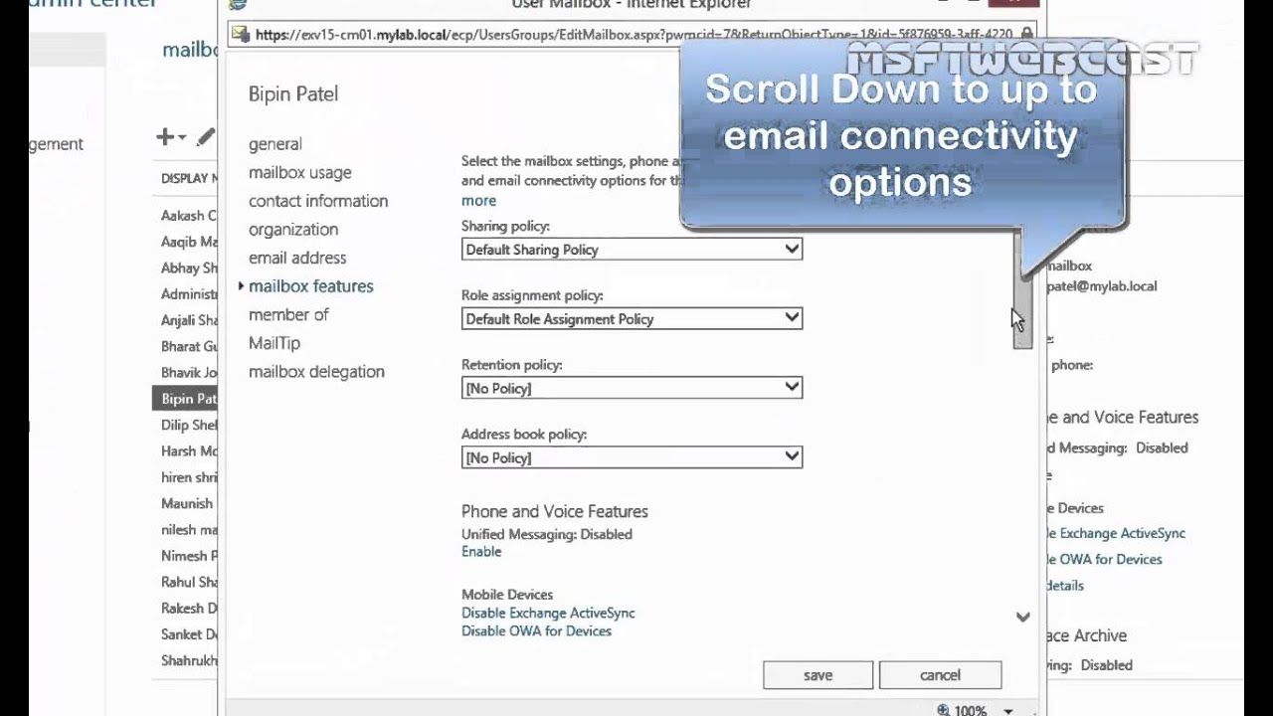Click the scroll-down arrow in mailbox dialog

(x=1022, y=618)
